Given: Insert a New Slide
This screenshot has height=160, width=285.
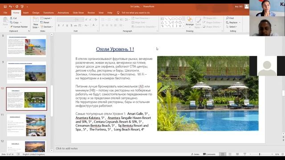Looking at the screenshot, I should tap(36, 23).
